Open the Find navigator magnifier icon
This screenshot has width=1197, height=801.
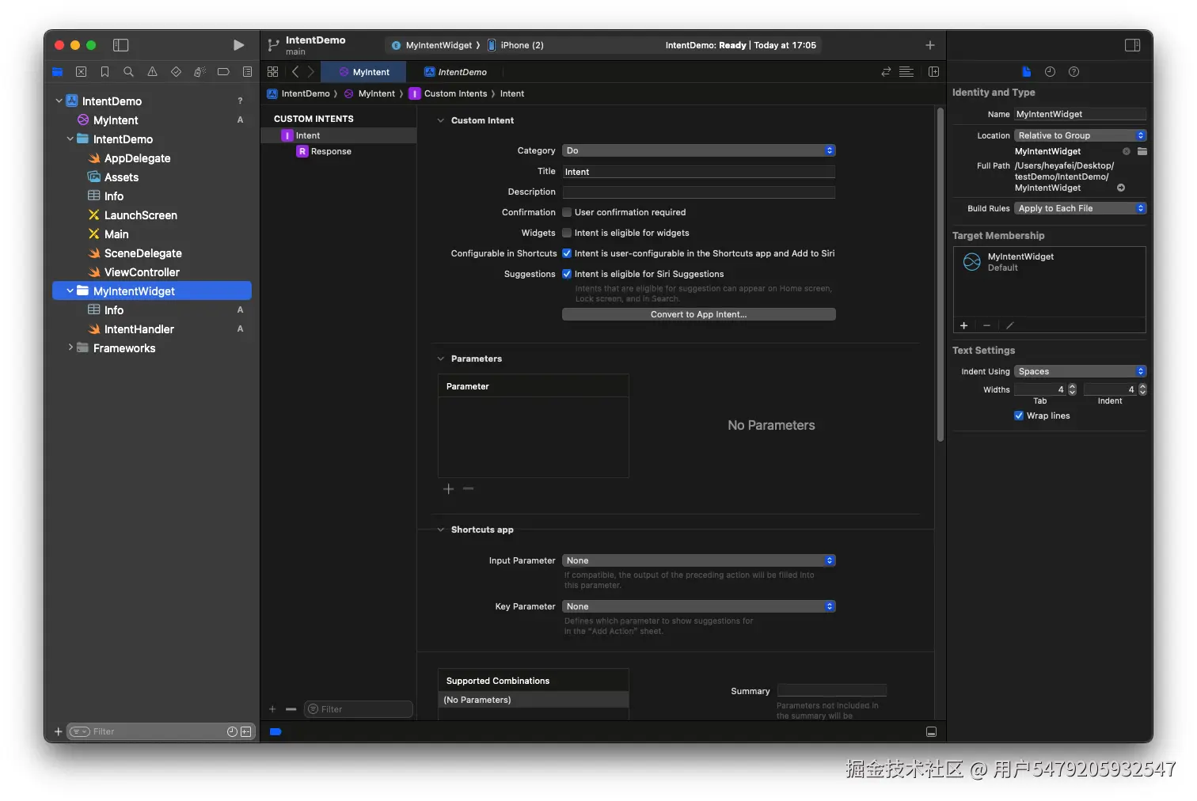(128, 72)
